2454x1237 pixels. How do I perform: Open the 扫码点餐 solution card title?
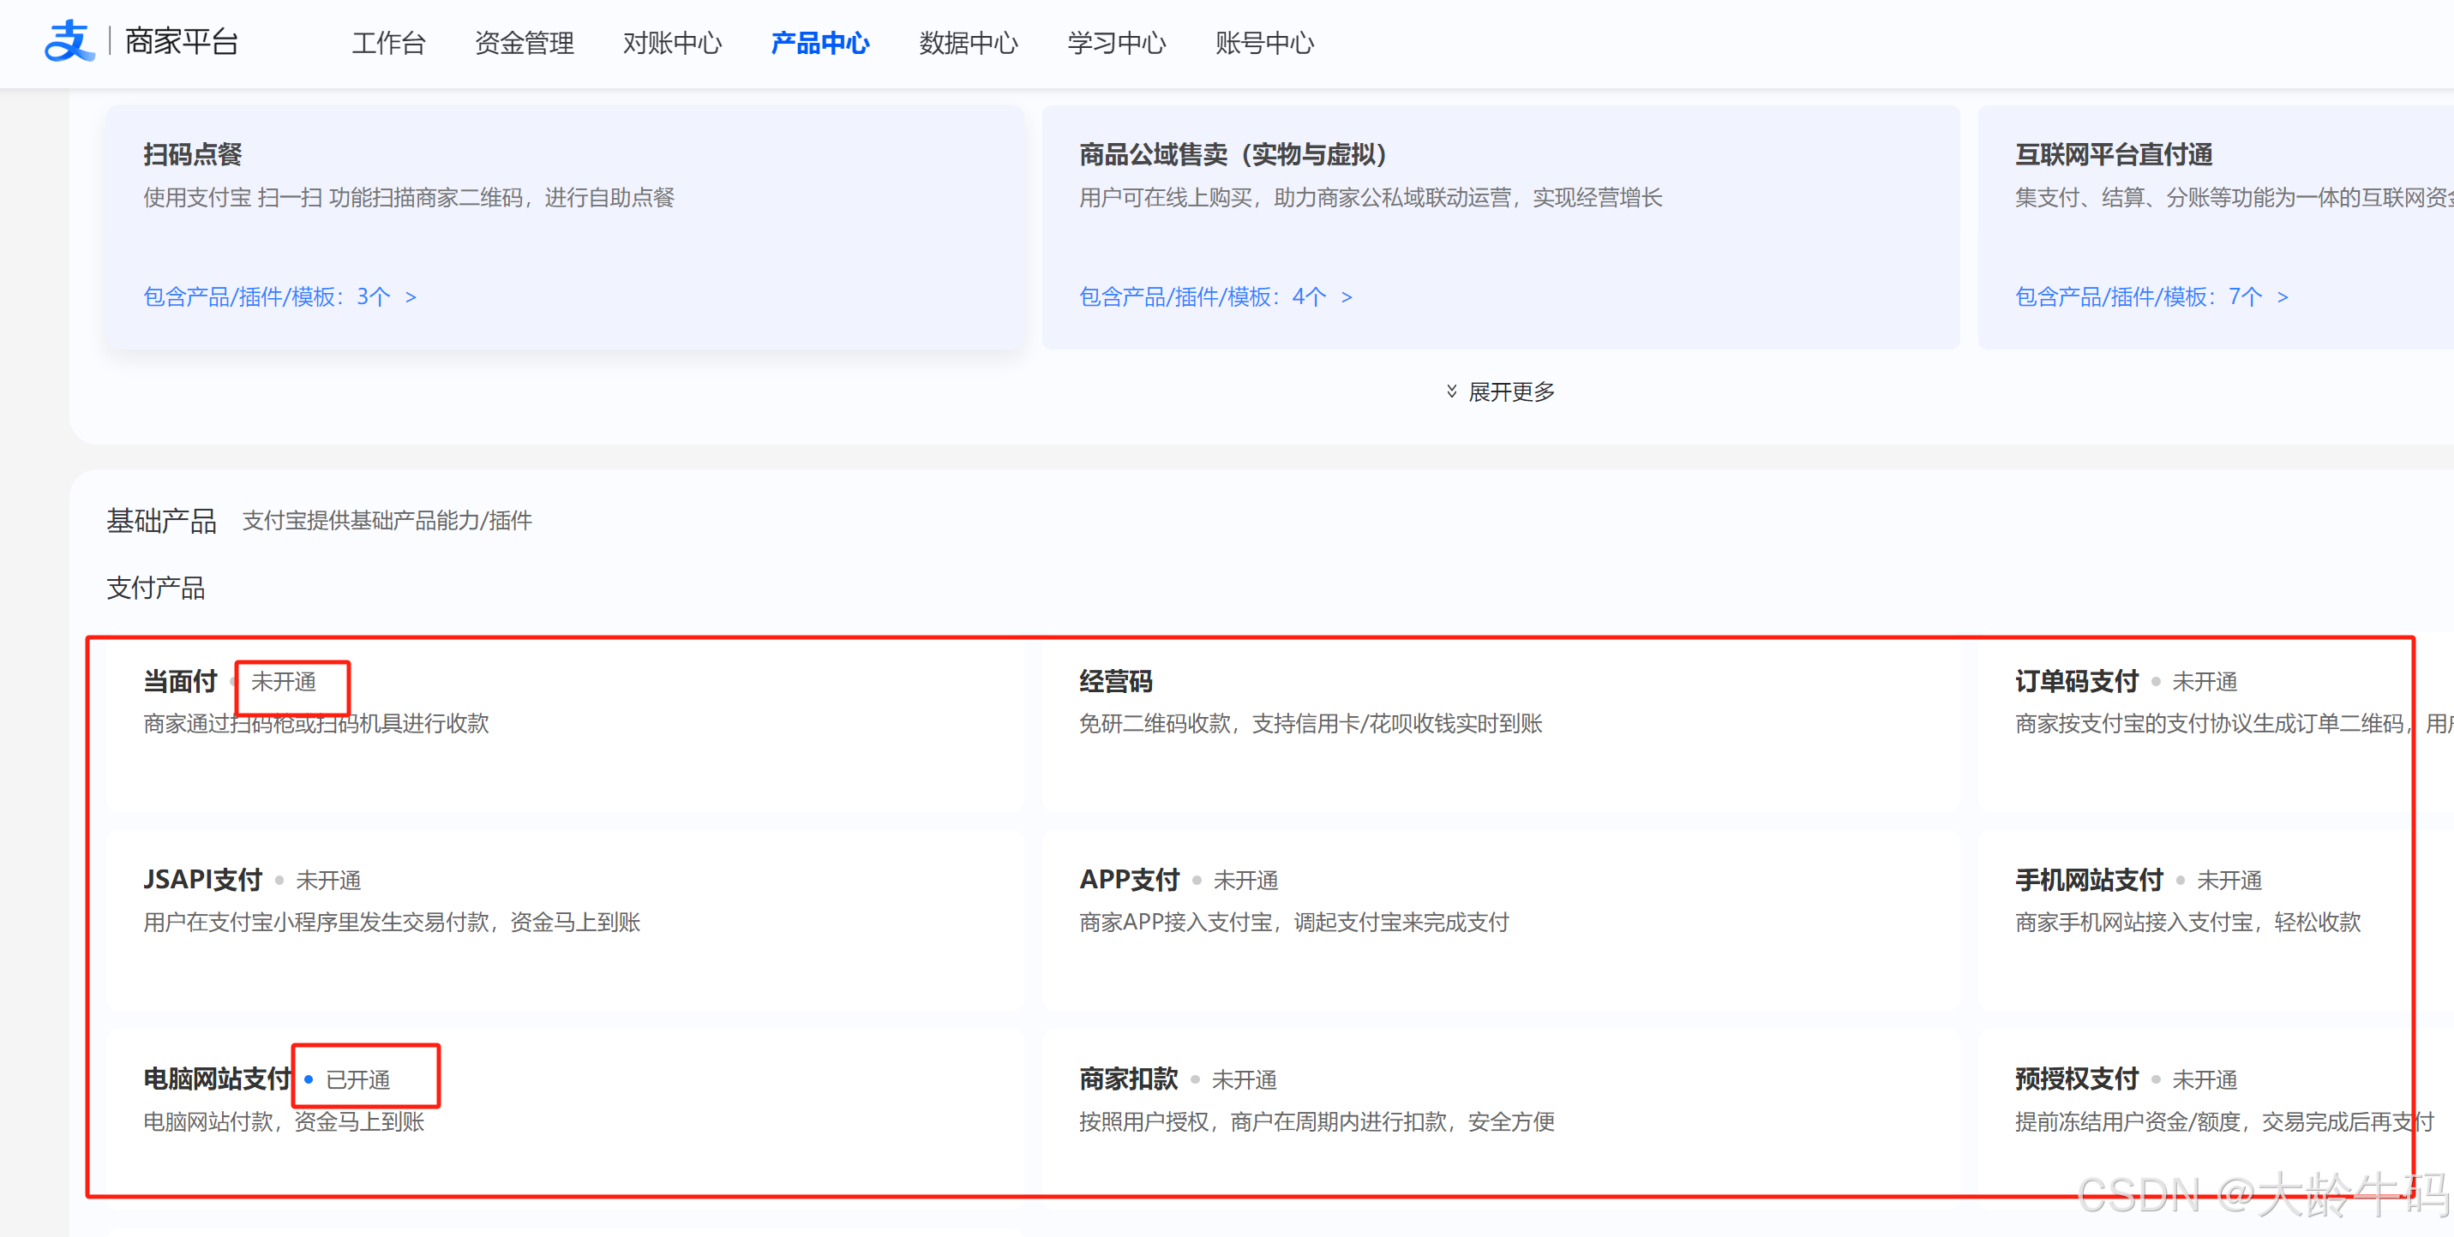tap(193, 154)
